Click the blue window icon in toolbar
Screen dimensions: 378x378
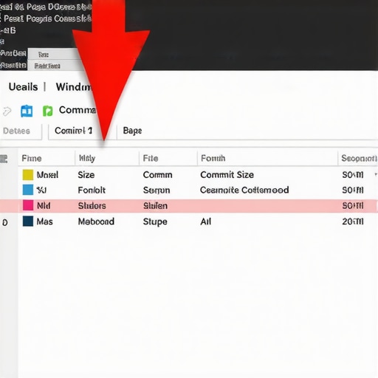tap(27, 111)
